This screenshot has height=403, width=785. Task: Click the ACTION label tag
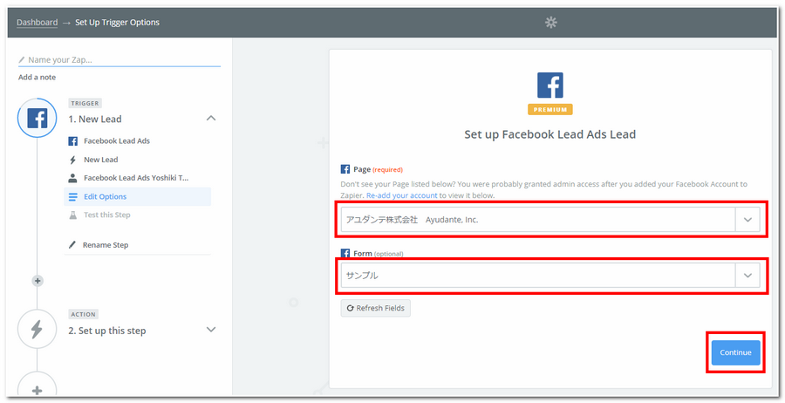coord(83,314)
